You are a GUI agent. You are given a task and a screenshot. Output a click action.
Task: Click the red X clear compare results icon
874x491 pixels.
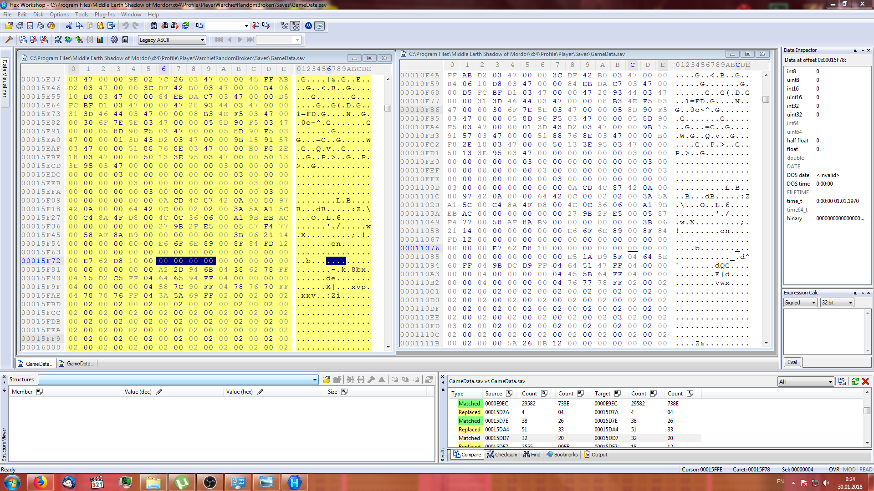tap(866, 381)
